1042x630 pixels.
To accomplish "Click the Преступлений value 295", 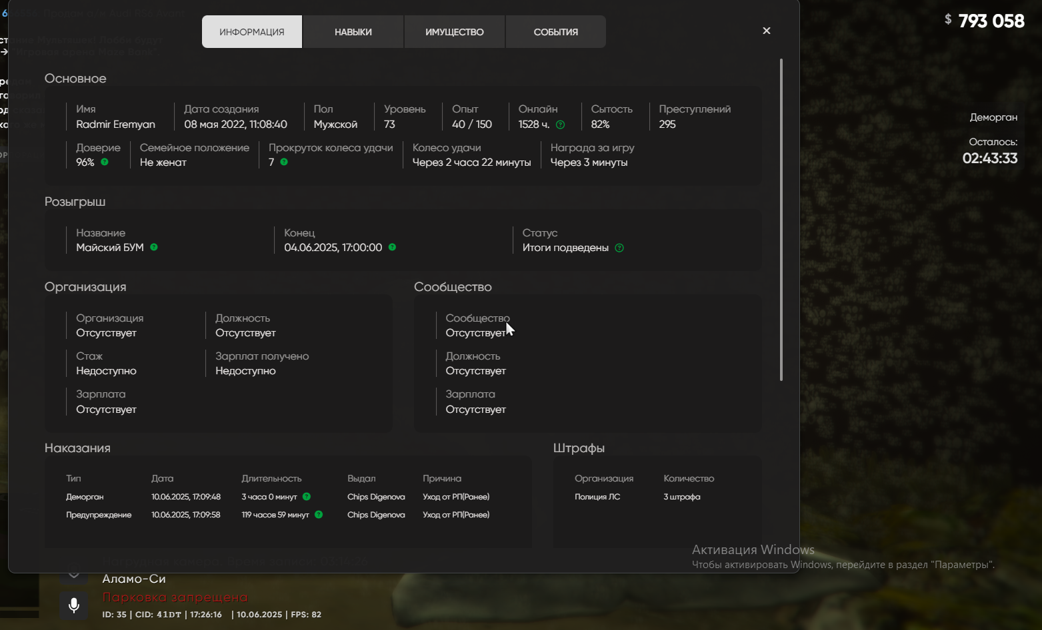I will (667, 125).
